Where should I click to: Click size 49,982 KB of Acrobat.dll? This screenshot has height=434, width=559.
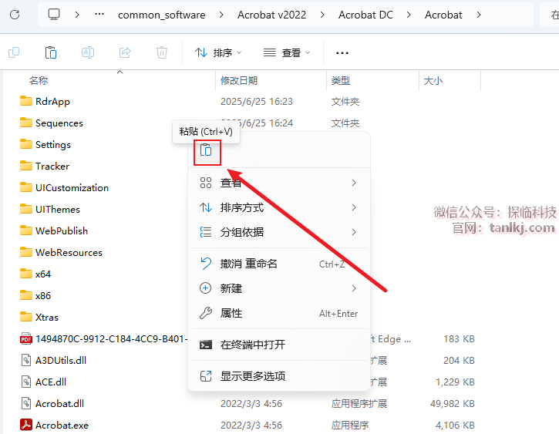coord(452,403)
